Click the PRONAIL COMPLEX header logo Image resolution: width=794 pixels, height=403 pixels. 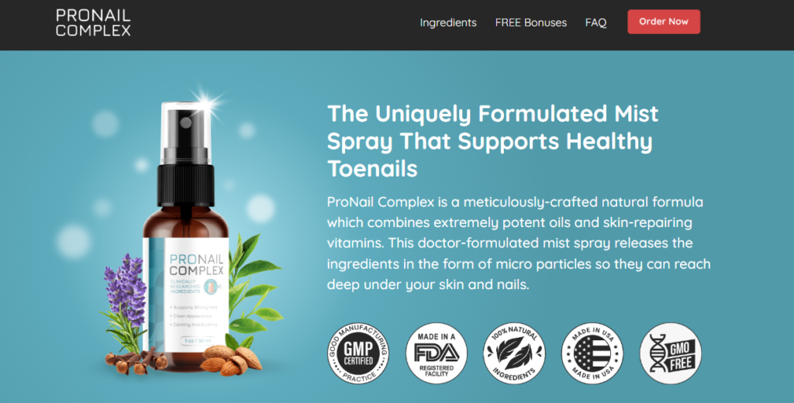pyautogui.click(x=93, y=22)
